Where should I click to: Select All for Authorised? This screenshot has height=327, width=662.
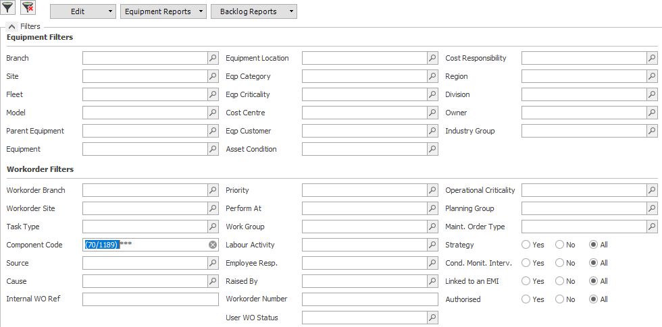tap(594, 299)
